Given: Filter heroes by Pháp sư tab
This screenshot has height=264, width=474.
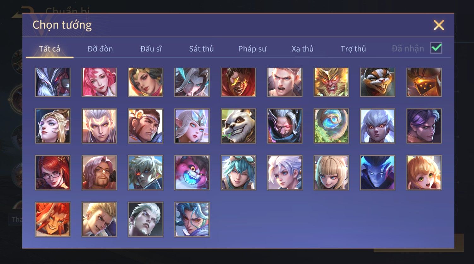Looking at the screenshot, I should click(252, 49).
